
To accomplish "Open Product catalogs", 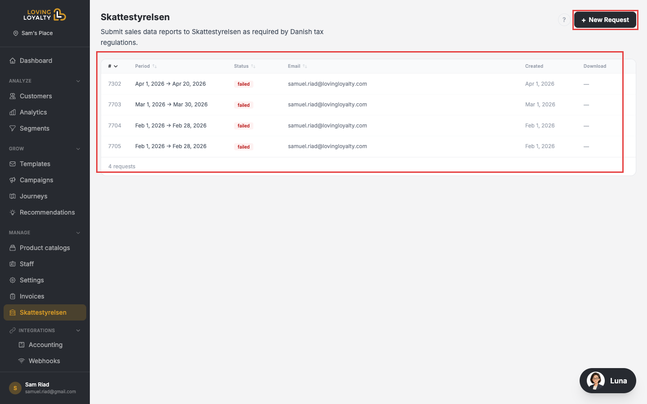I will (x=45, y=248).
